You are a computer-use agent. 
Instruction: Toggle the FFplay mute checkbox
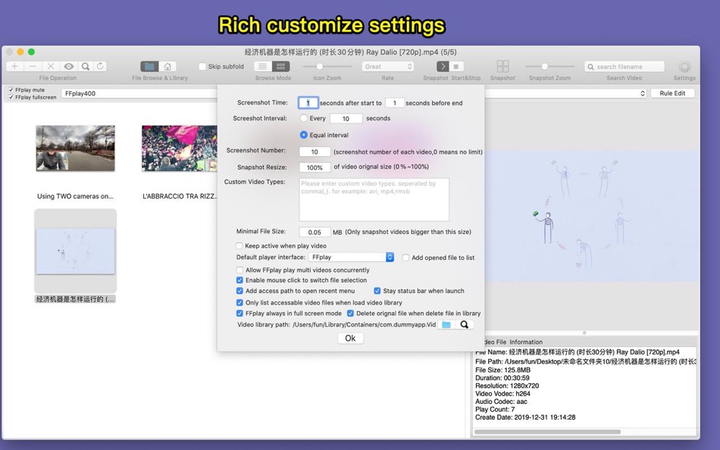click(11, 90)
